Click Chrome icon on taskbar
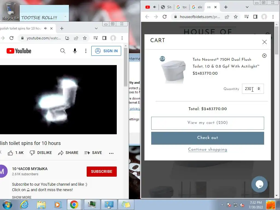Screen dimensions: 280x210 (74, 205)
